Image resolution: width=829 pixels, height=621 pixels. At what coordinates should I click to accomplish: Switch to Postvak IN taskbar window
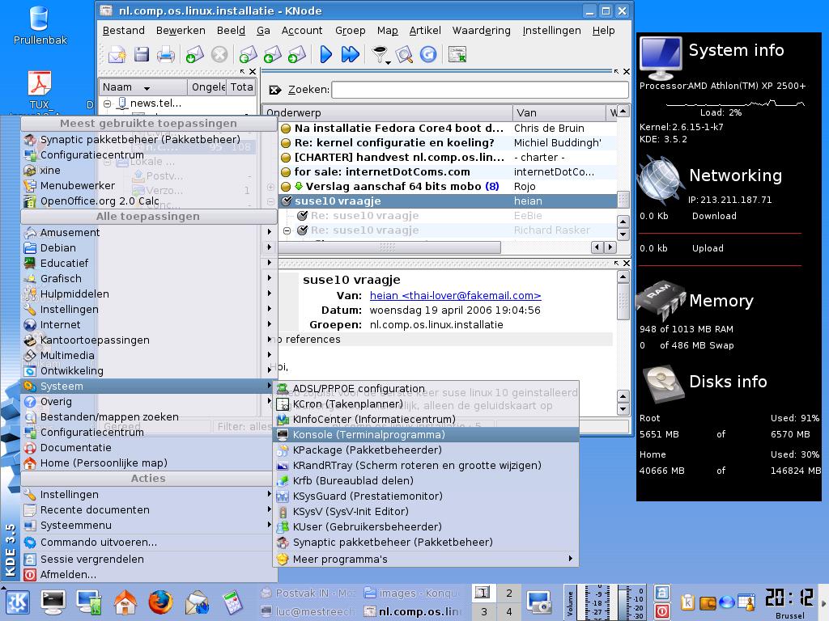click(x=308, y=593)
